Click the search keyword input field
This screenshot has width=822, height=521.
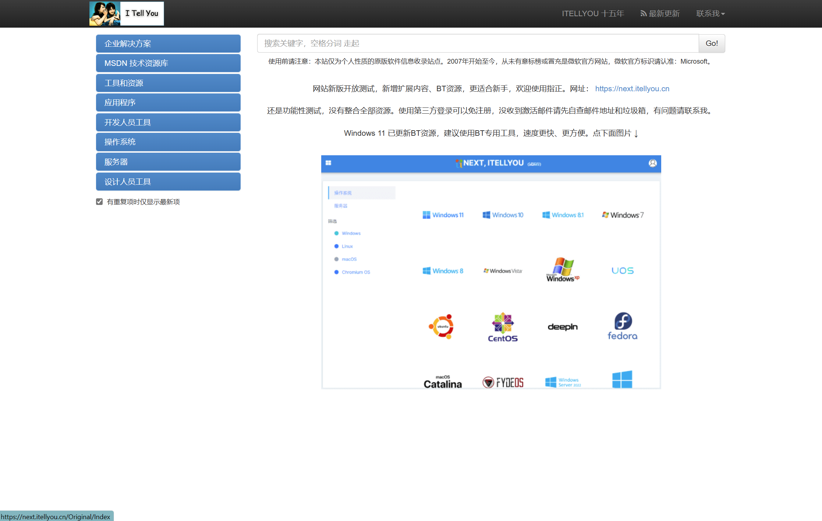[478, 43]
